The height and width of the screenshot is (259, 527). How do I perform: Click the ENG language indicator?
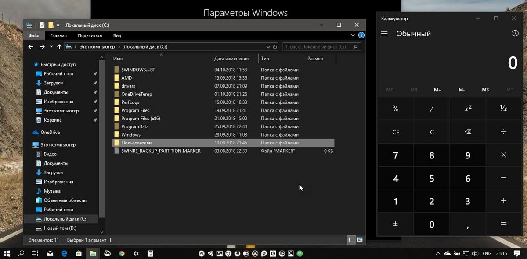(x=487, y=253)
